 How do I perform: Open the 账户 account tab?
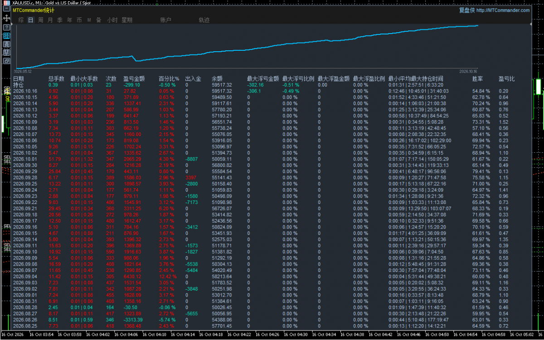coord(166,20)
